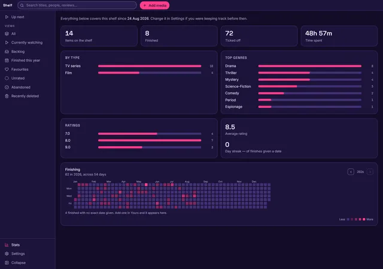Click the darkest Less legend swatch

point(348,219)
